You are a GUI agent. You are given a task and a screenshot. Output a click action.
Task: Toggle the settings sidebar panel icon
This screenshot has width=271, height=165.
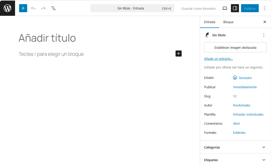pos(235,8)
